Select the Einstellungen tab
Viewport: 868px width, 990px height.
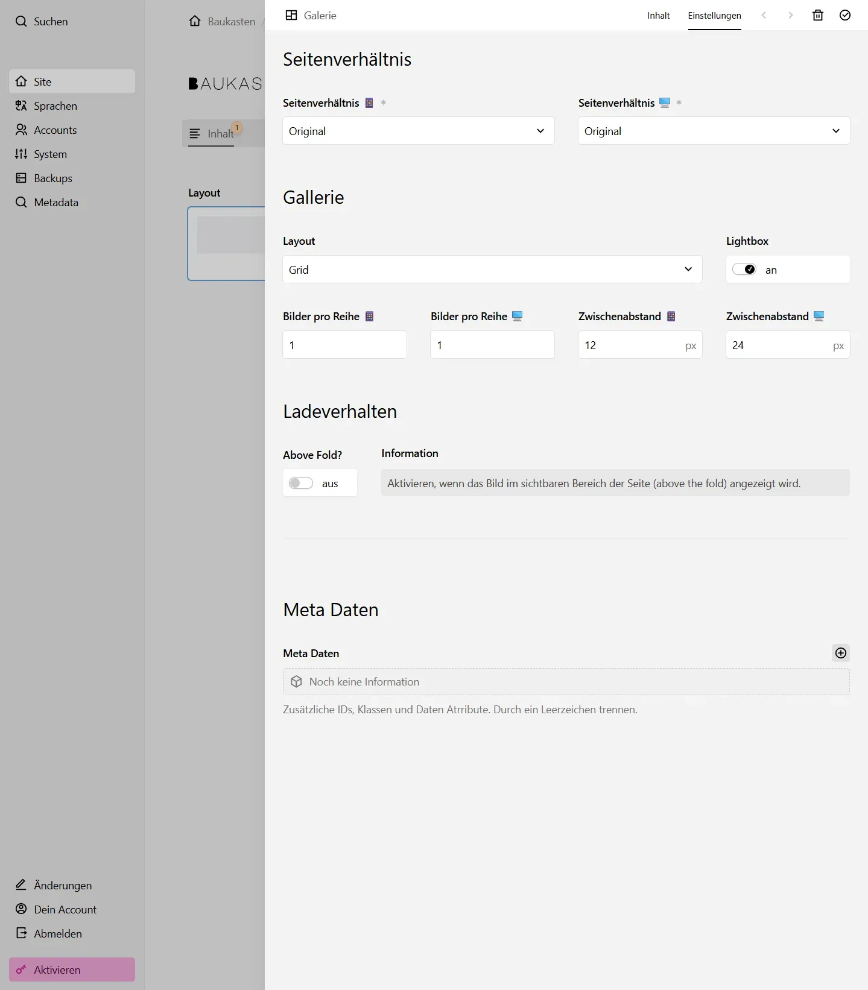(714, 16)
